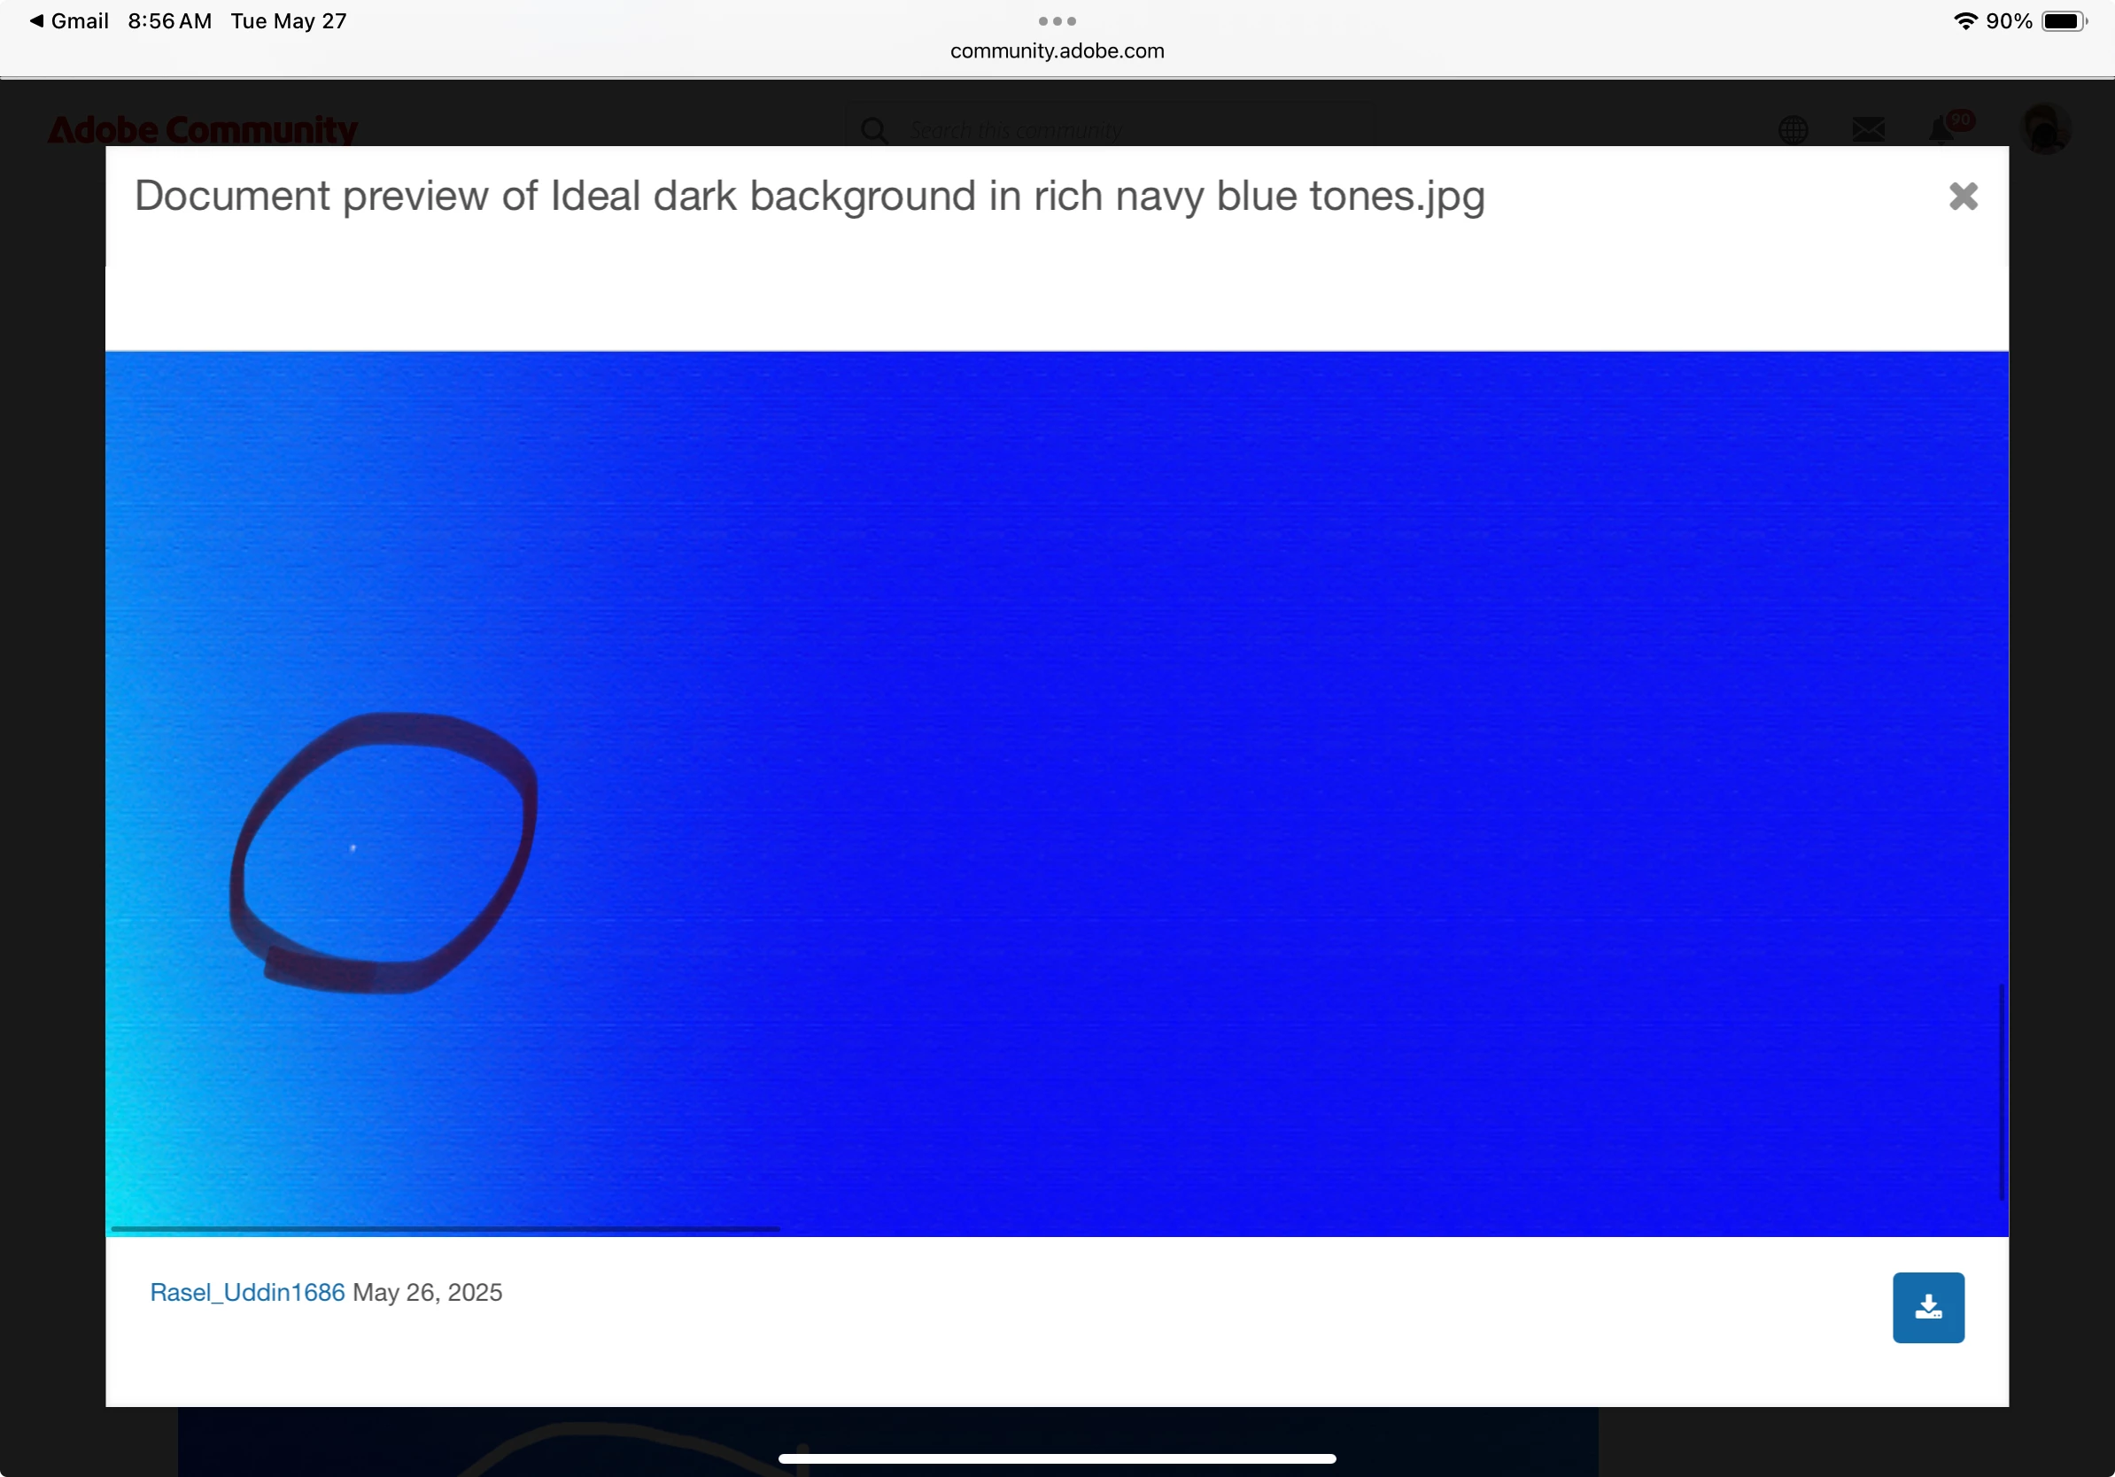Open Rasel_Uddin1686's profile link

247,1292
